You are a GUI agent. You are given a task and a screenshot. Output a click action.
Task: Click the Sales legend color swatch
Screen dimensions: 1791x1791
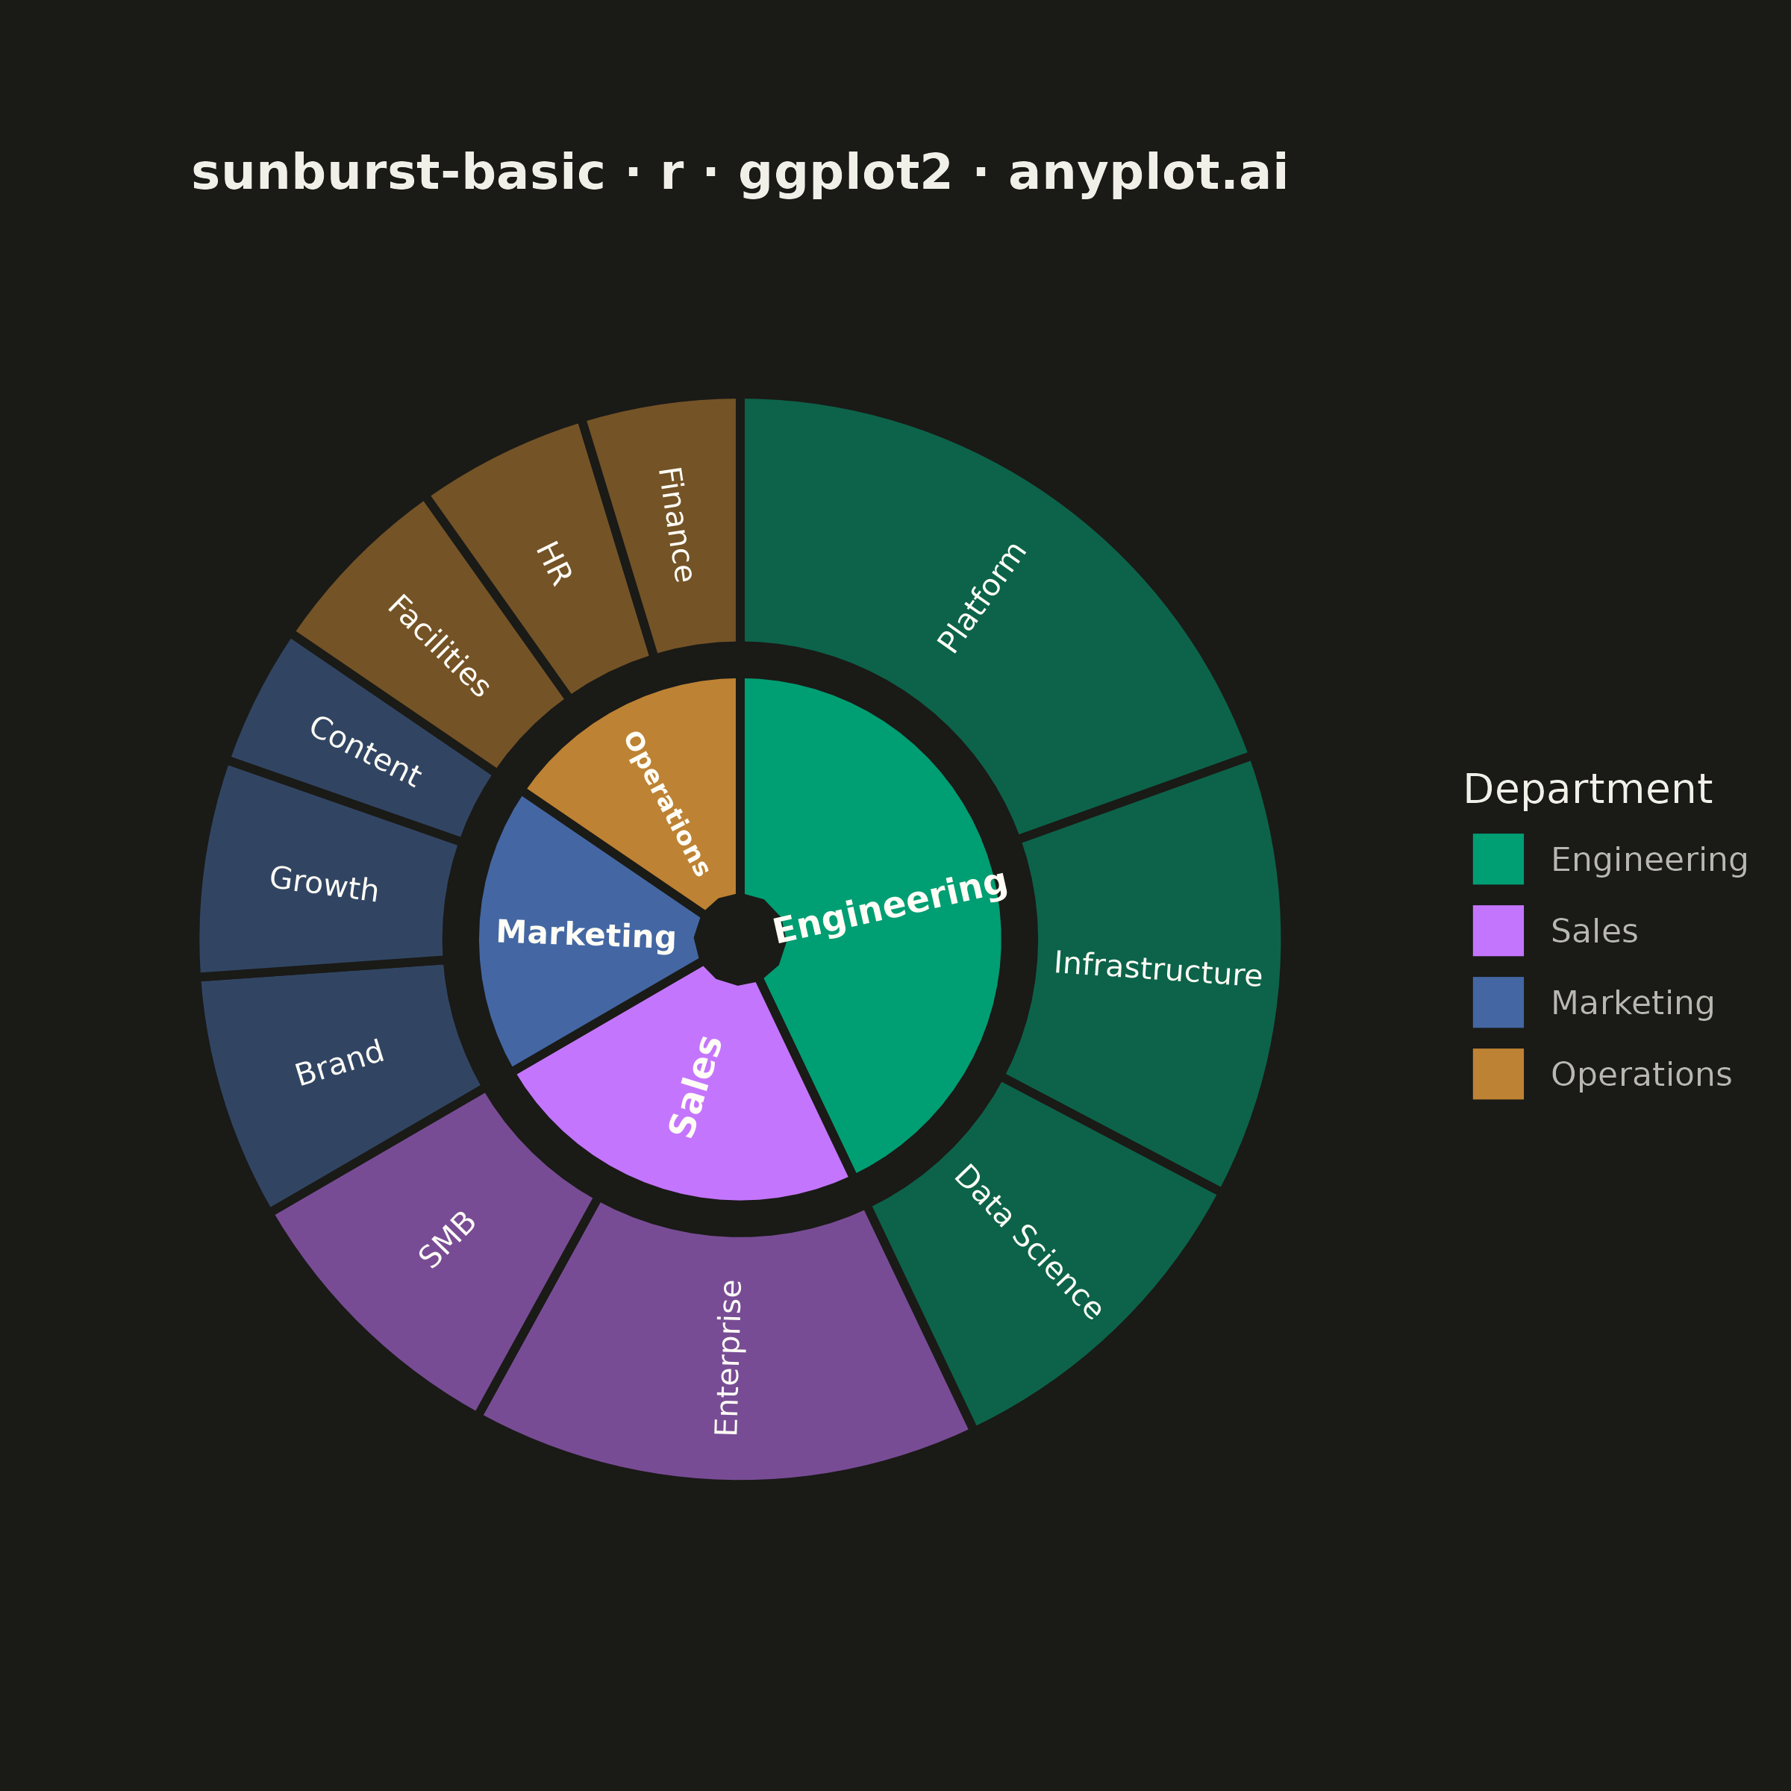point(1498,931)
